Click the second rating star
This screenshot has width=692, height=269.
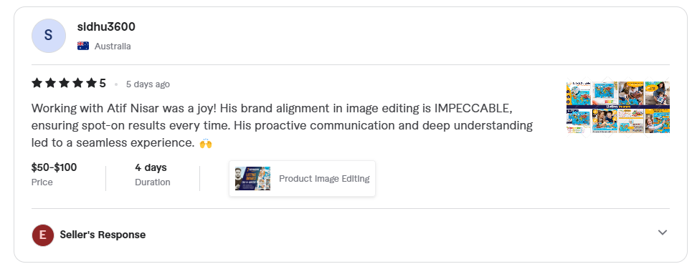pyautogui.click(x=50, y=83)
